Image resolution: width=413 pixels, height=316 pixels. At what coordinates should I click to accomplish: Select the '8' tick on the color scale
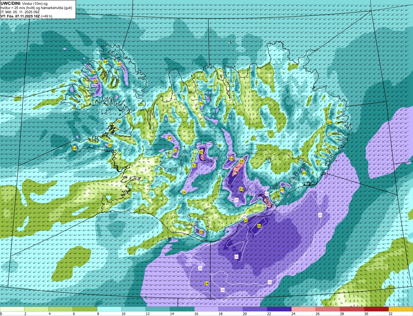98,314
